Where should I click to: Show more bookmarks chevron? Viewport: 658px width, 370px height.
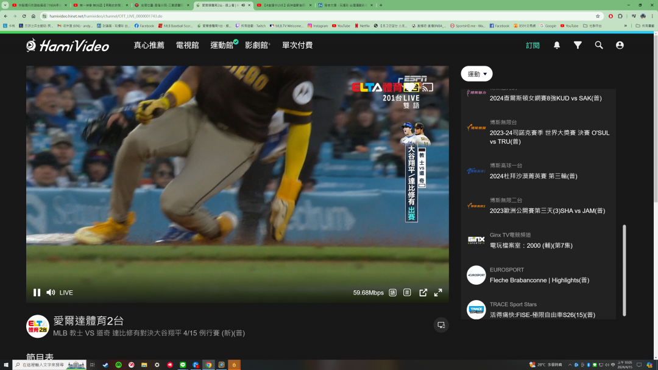pos(626,26)
